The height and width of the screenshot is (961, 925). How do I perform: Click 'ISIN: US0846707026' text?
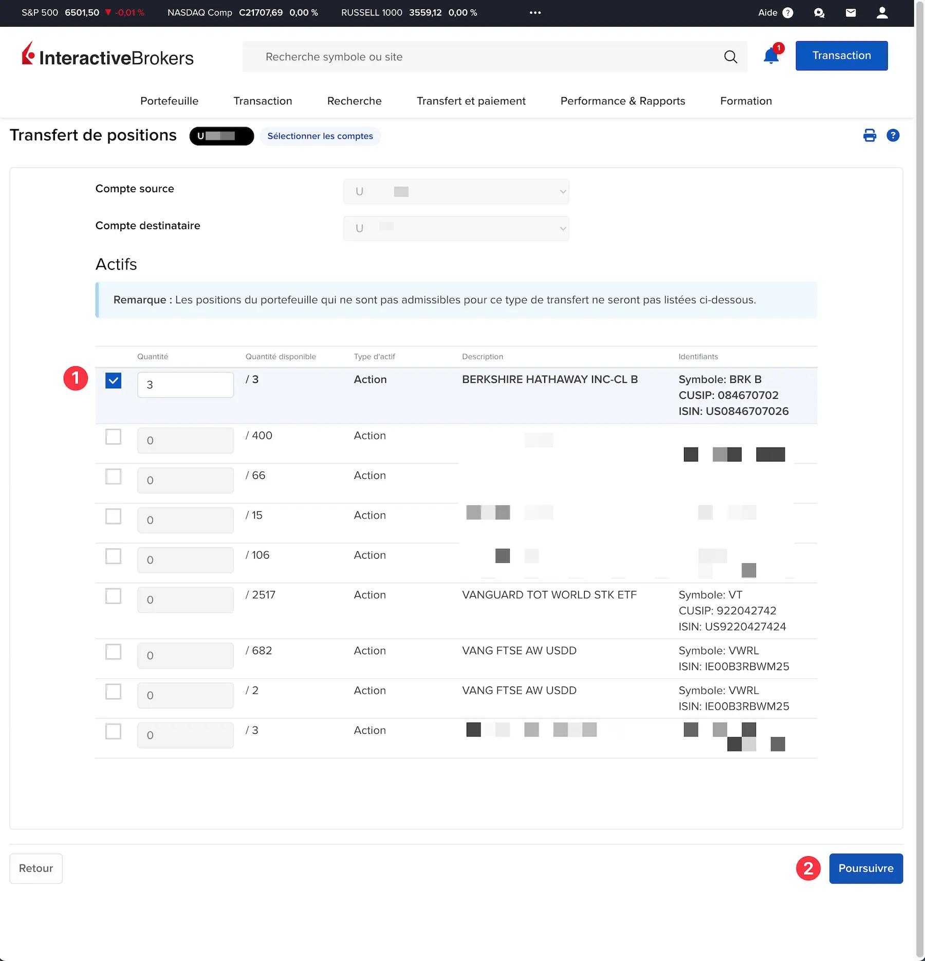click(733, 411)
